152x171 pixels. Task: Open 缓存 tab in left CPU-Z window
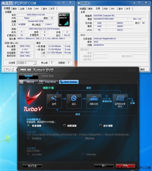pos(15,9)
